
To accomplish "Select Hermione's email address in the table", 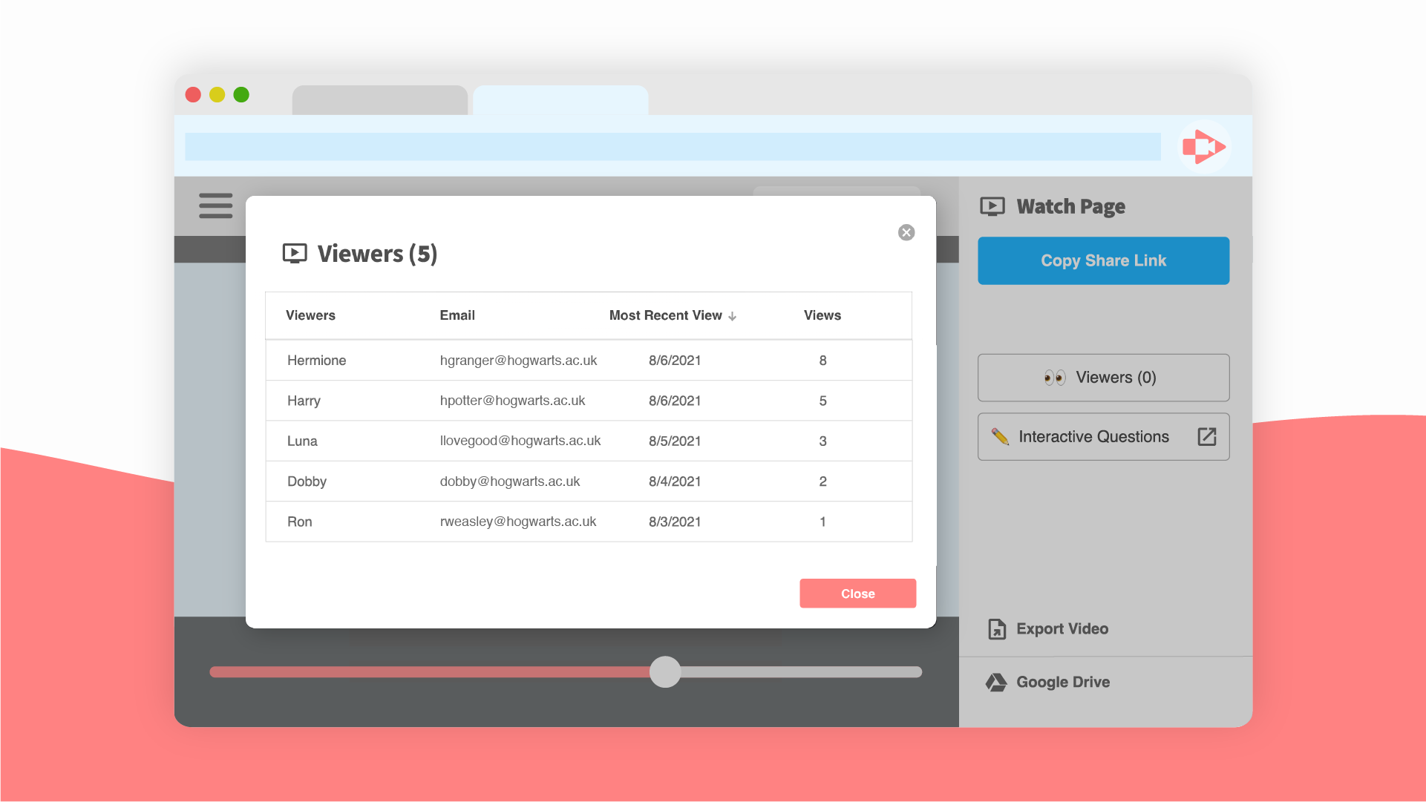I will [x=519, y=360].
